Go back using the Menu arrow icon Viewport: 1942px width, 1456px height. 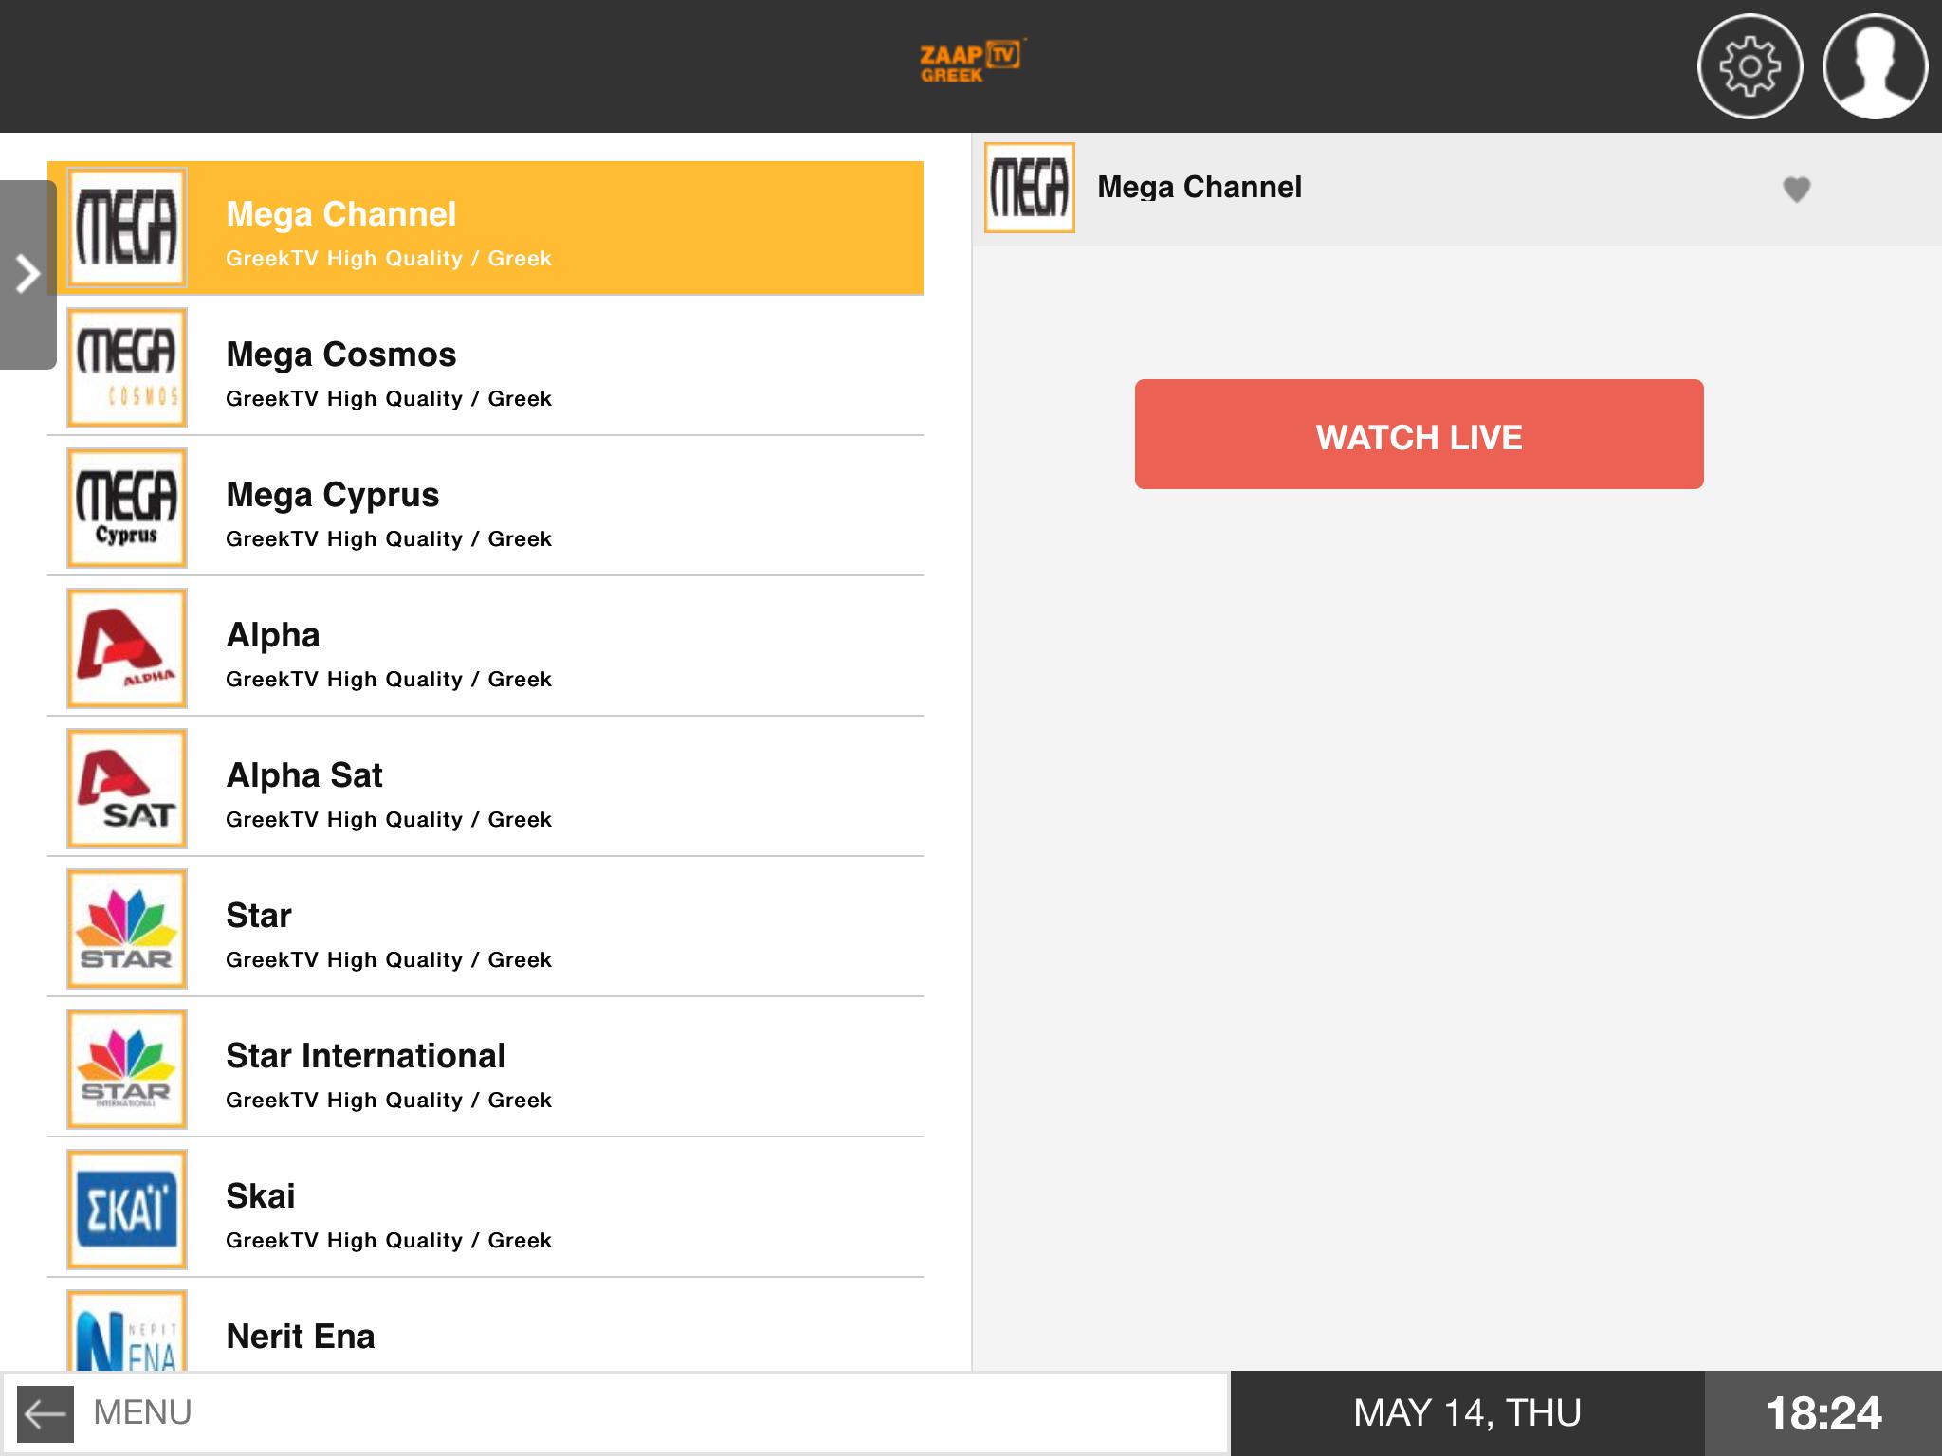point(46,1414)
